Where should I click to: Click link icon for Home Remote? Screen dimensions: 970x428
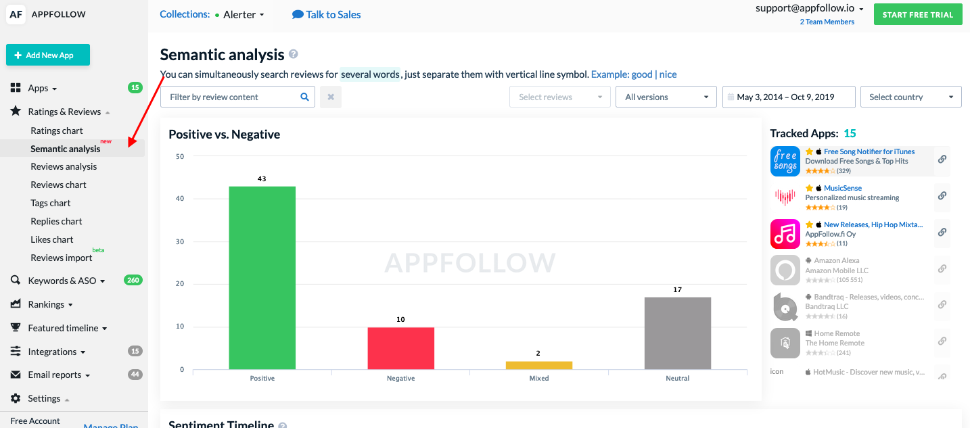tap(942, 341)
